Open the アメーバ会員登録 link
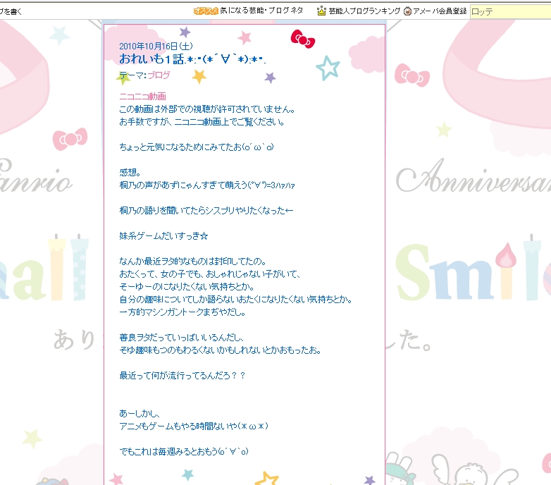Viewport: 551px width, 485px height. (x=440, y=11)
